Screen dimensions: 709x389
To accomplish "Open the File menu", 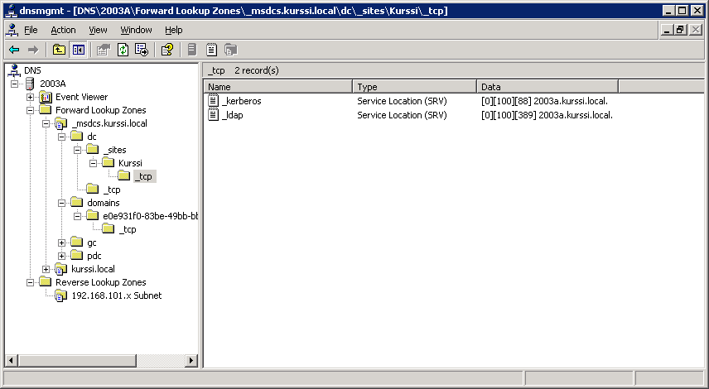I will click(31, 30).
